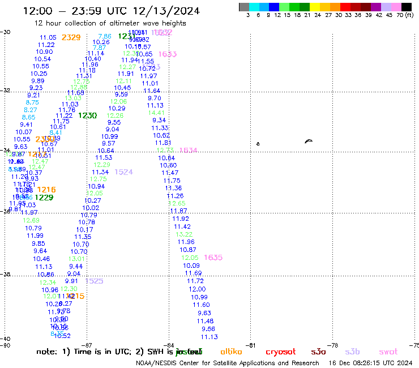
Task: Click the wave height value '11.53'
Action: pyautogui.click(x=104, y=158)
